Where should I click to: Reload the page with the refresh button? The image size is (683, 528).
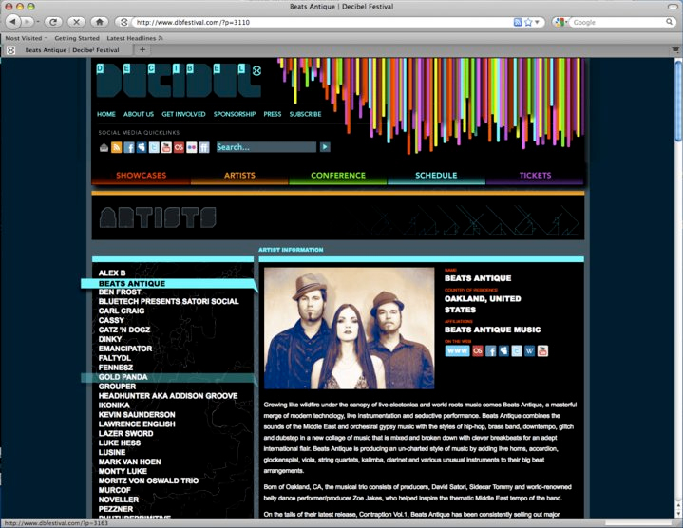tap(53, 22)
